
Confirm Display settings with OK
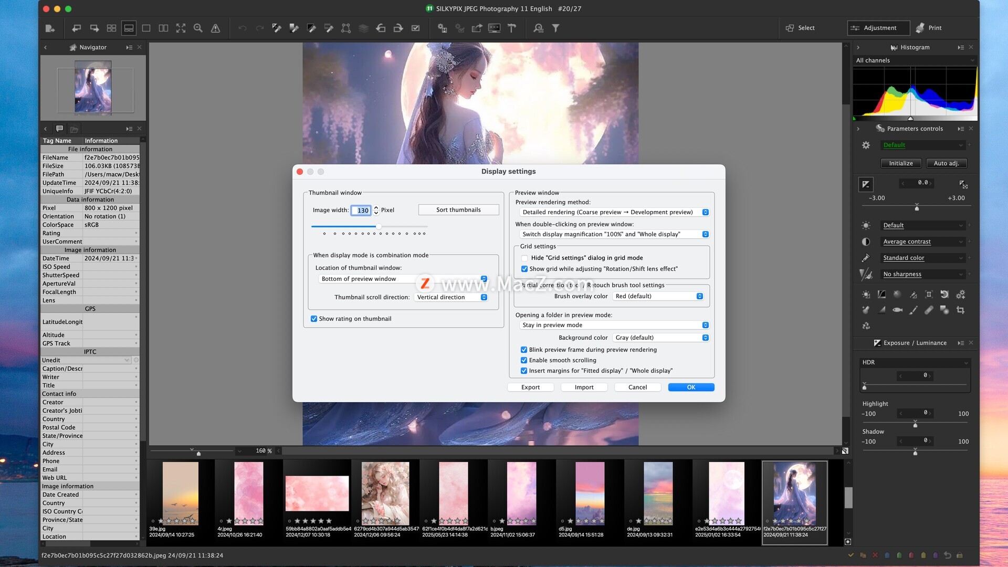coord(691,387)
